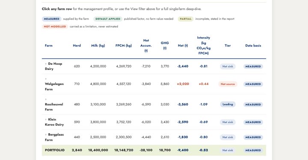Viewport: 308px width, 160px height.
Task: Select Welgelegen milk value 4,800,000
Action: [98, 84]
